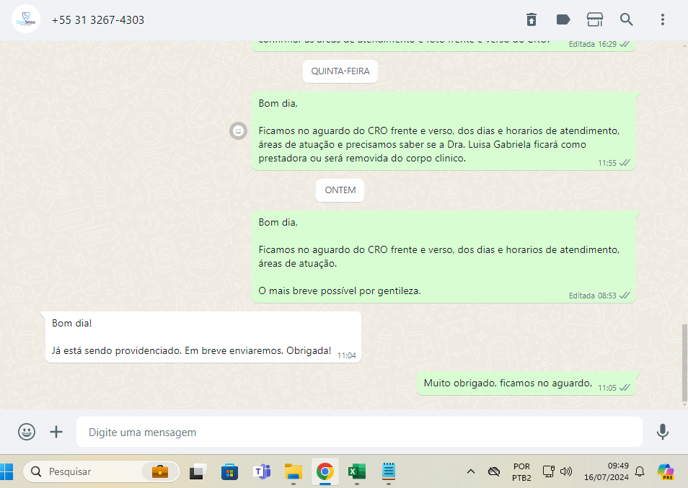Open Task View on the taskbar

coord(198,471)
